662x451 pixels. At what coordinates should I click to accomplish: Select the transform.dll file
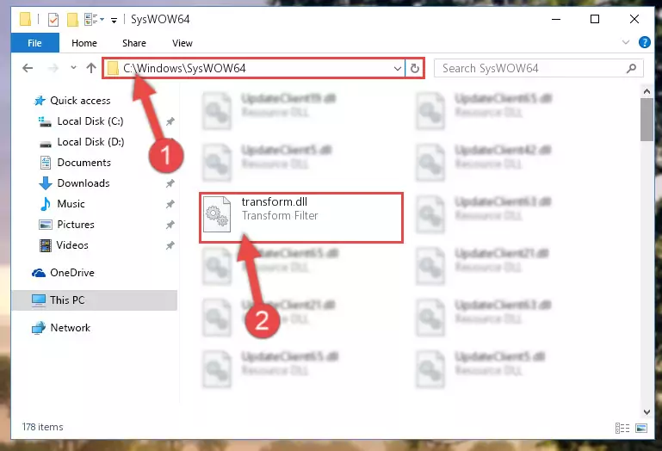coord(301,218)
